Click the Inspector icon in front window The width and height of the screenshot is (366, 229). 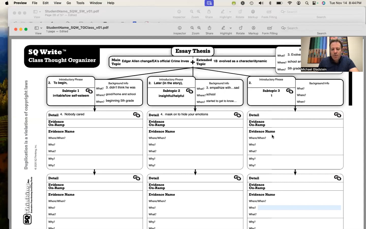click(179, 28)
